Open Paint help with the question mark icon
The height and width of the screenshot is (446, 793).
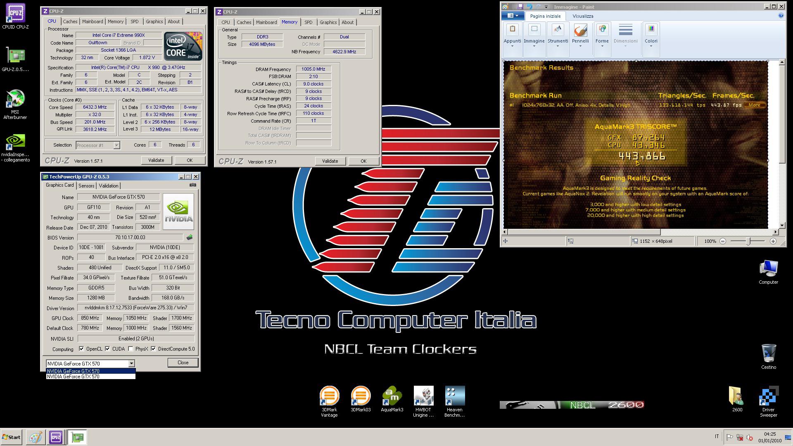tap(781, 16)
